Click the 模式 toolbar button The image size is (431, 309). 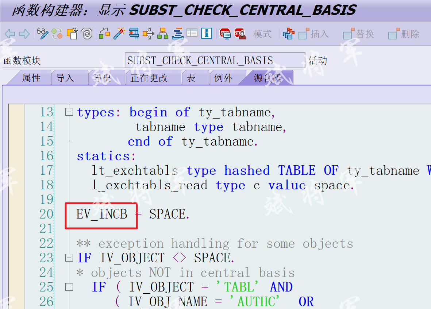(x=262, y=34)
